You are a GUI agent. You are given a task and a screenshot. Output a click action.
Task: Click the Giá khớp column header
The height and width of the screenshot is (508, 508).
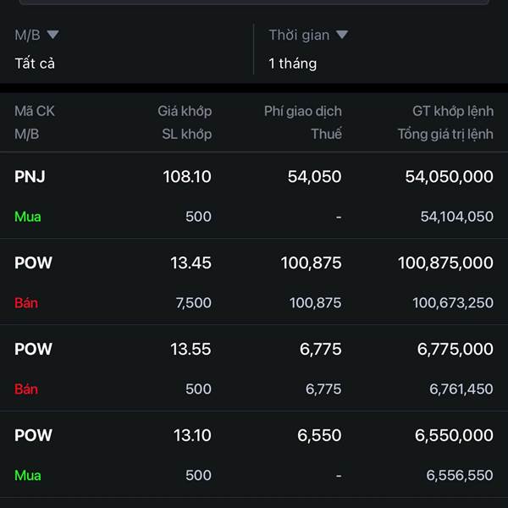[x=185, y=111]
